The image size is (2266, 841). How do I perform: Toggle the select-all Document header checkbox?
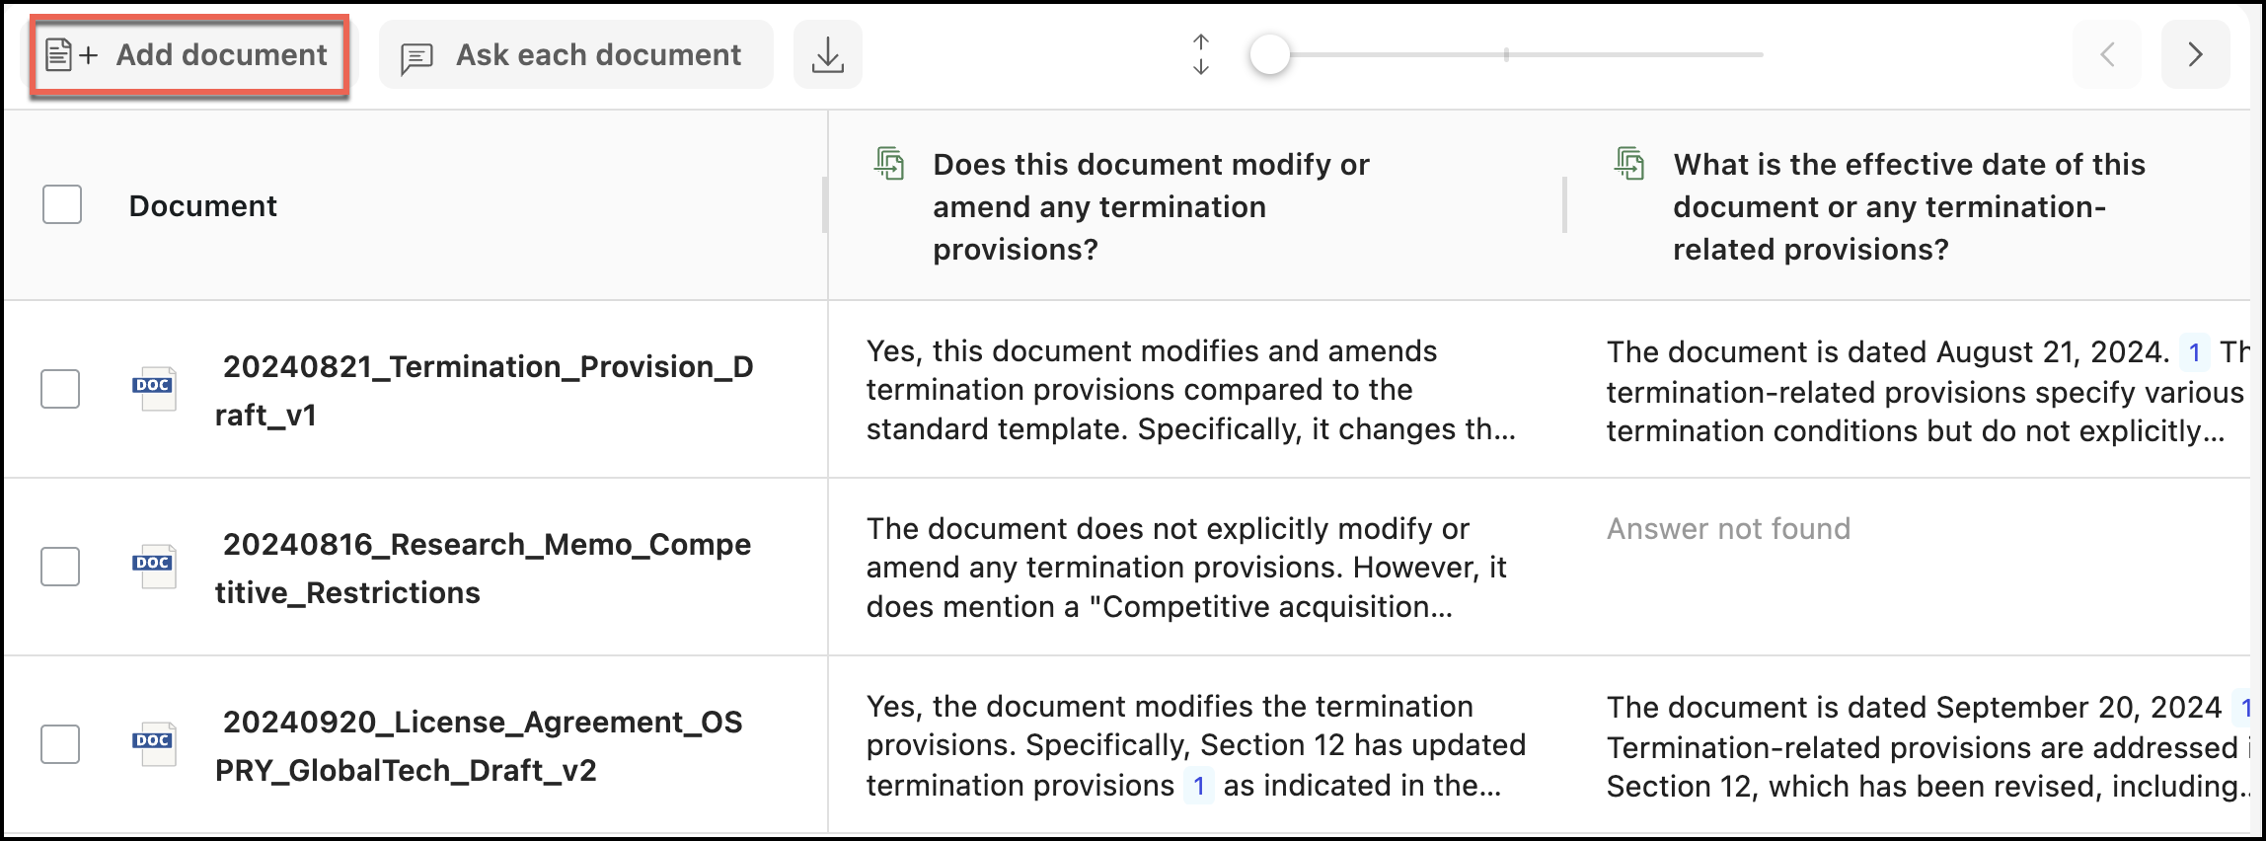pyautogui.click(x=62, y=205)
